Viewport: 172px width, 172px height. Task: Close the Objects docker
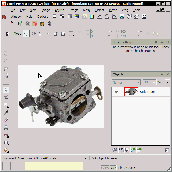(167, 74)
